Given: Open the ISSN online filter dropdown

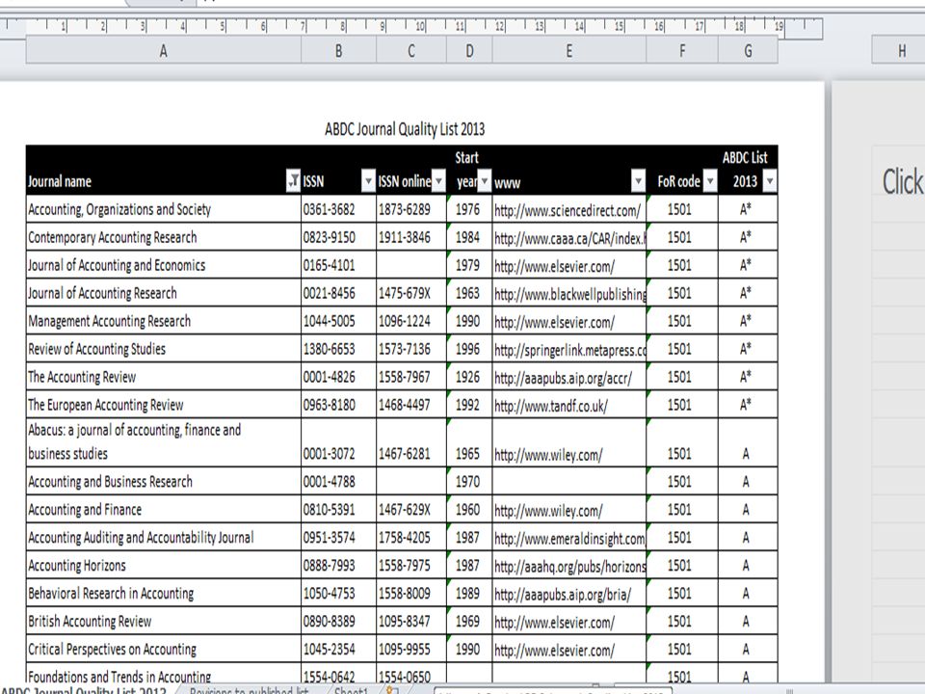Looking at the screenshot, I should point(438,181).
